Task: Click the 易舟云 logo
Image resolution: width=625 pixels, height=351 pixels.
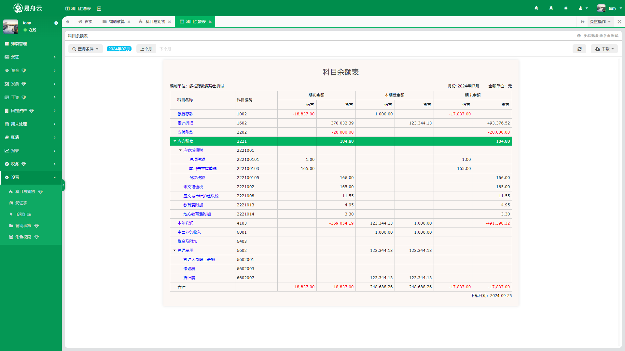Action: pyautogui.click(x=28, y=8)
